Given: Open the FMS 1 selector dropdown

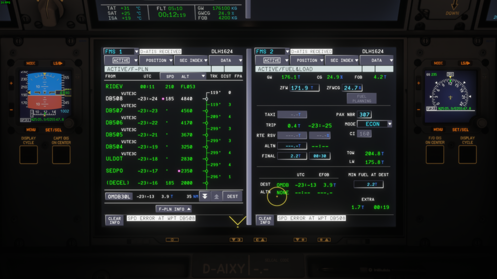Looking at the screenshot, I should [x=121, y=51].
